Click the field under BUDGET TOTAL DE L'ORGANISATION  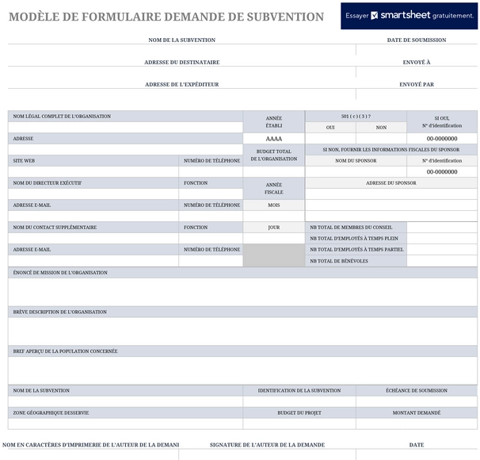point(274,171)
